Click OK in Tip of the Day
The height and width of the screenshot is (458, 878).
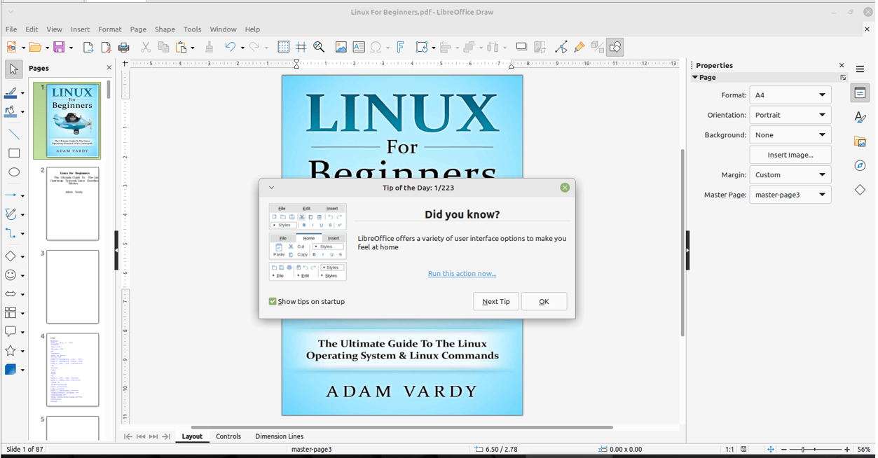544,301
